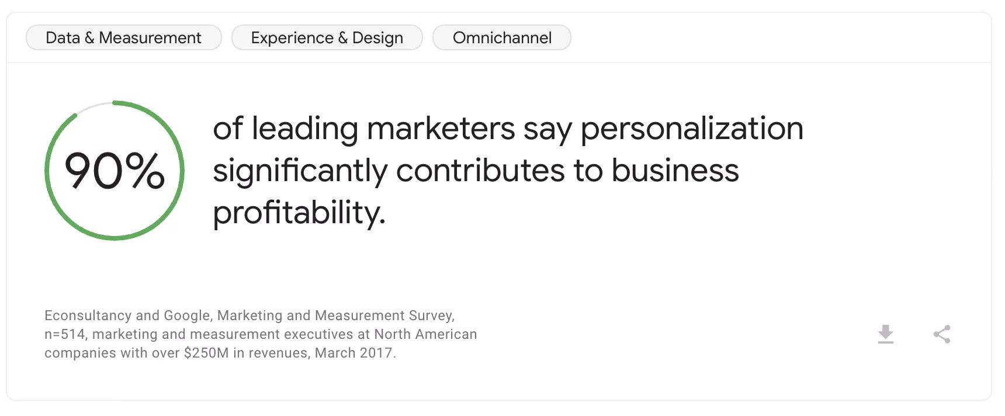The height and width of the screenshot is (416, 1005).
Task: Enable the Experience & Design filter chip
Action: pos(327,37)
